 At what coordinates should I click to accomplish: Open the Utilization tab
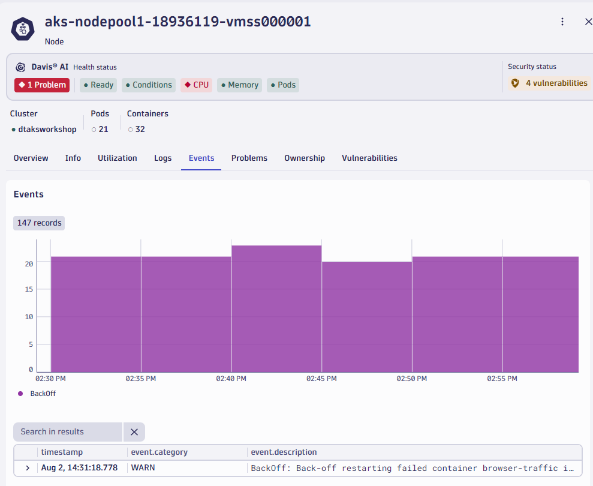(118, 158)
